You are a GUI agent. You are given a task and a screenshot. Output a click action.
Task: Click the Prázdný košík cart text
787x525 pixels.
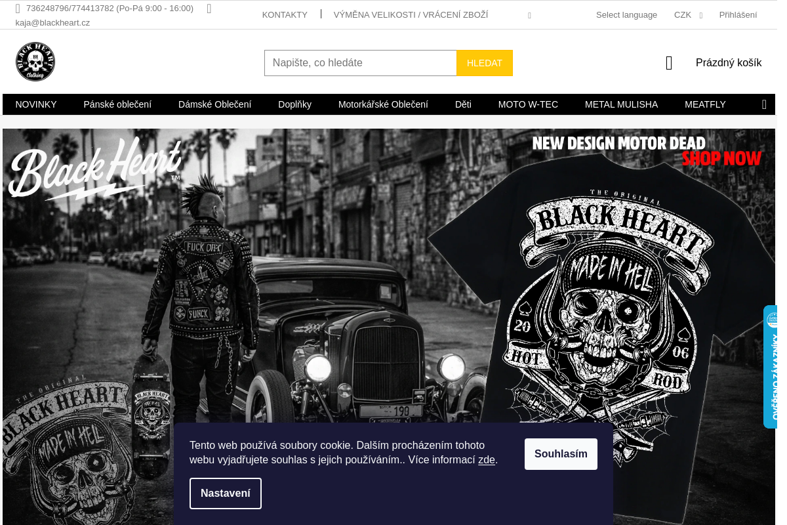[x=729, y=63]
